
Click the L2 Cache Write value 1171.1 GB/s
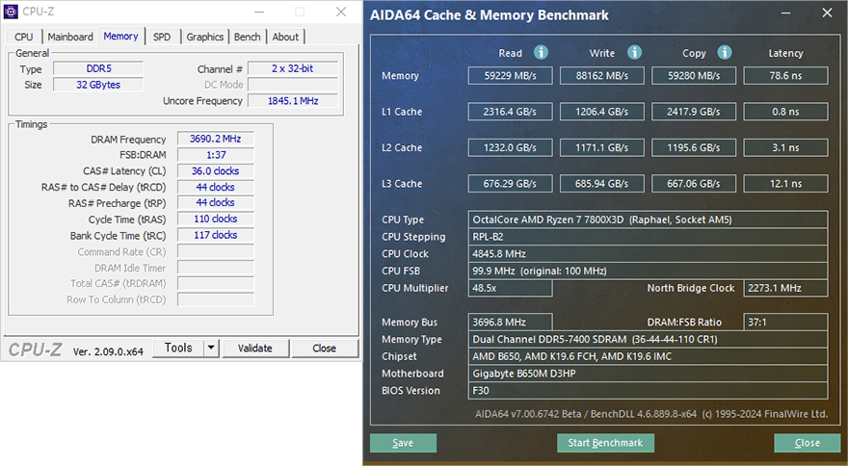602,147
